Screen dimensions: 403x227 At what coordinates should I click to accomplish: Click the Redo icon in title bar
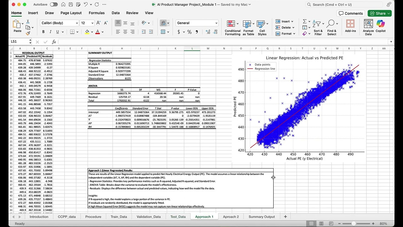coord(97,4)
